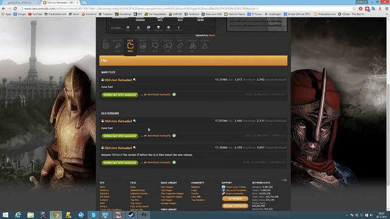Click the Become Supporter button
Screen dimensions: 390x219
coord(235,206)
